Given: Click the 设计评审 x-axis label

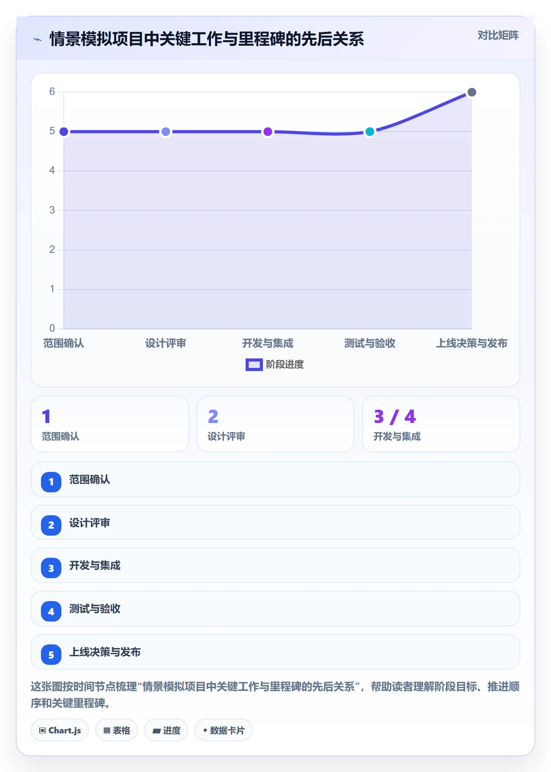Looking at the screenshot, I should point(166,343).
